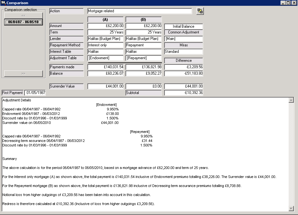Click the Action label
Screen dimensions: 298x215
(66, 11)
